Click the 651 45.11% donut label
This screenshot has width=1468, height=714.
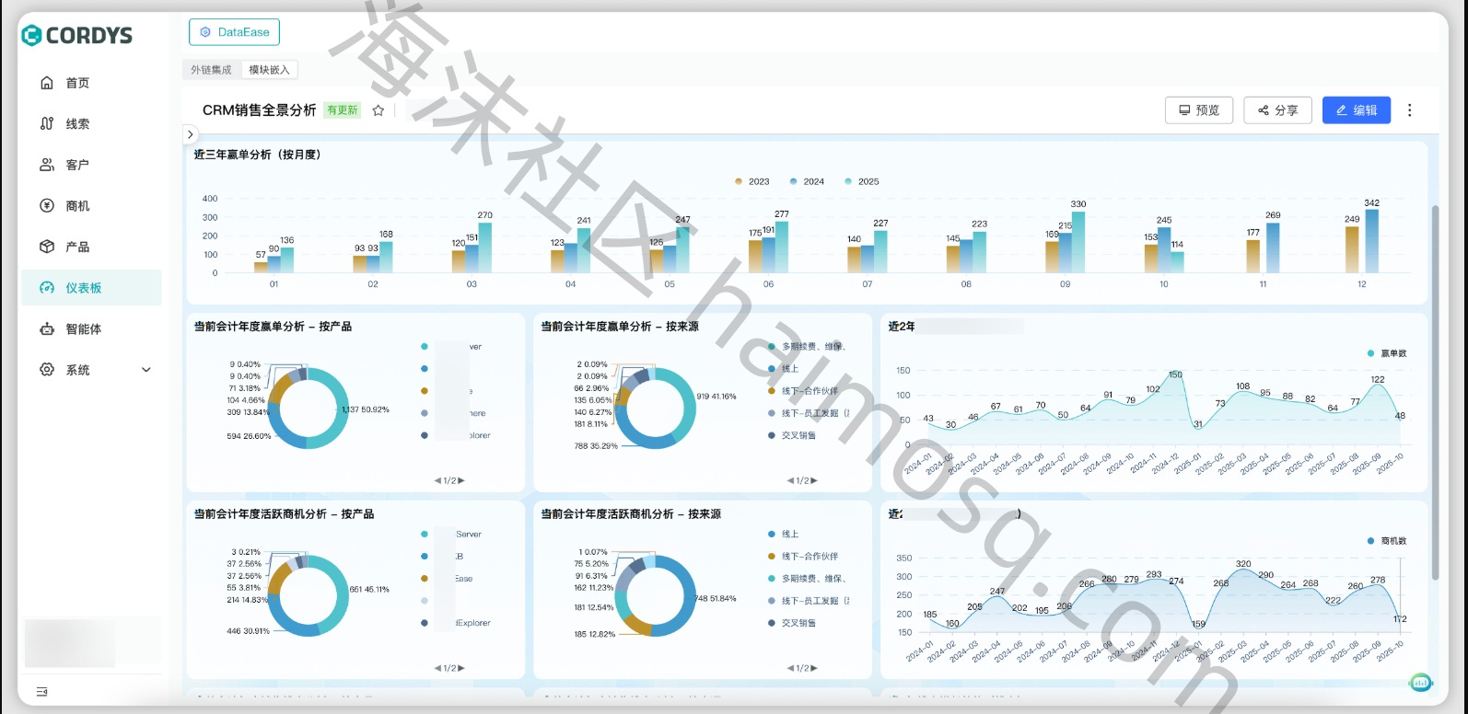click(369, 590)
